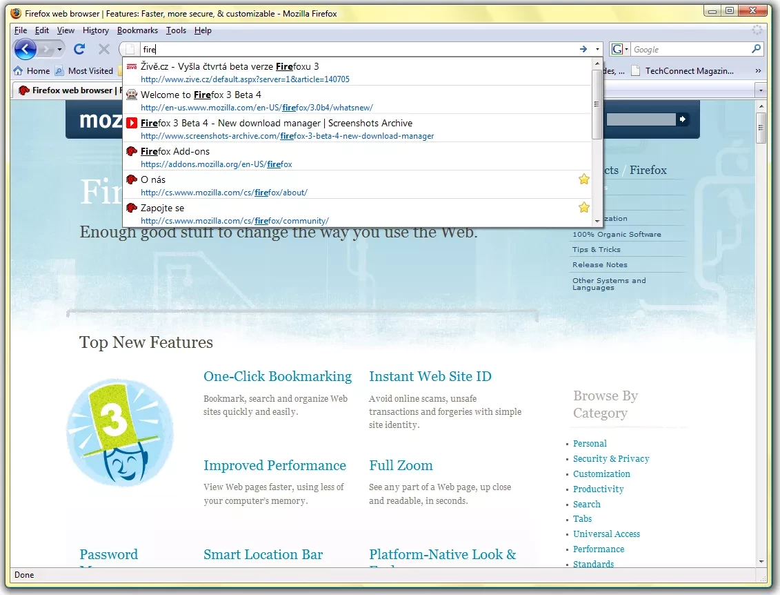
Task: Click the Živě.cz favicon in suggestions
Action: coord(131,66)
